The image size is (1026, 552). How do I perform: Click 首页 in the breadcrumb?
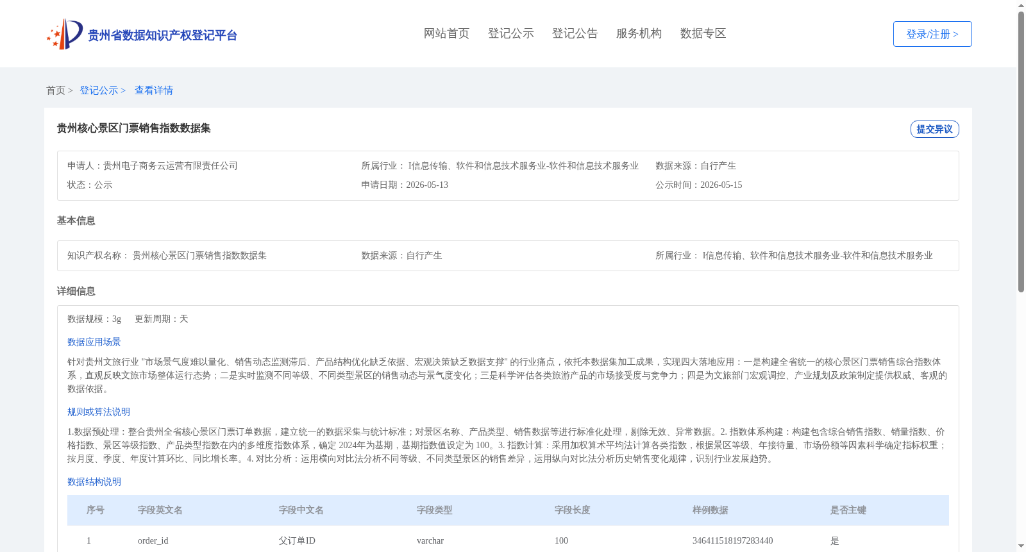pos(56,90)
